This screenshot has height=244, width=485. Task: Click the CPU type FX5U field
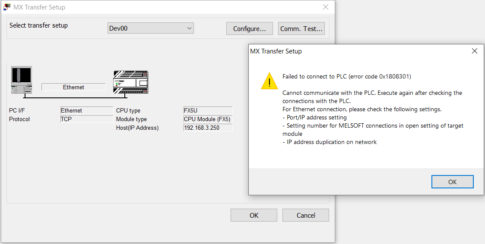pos(208,110)
